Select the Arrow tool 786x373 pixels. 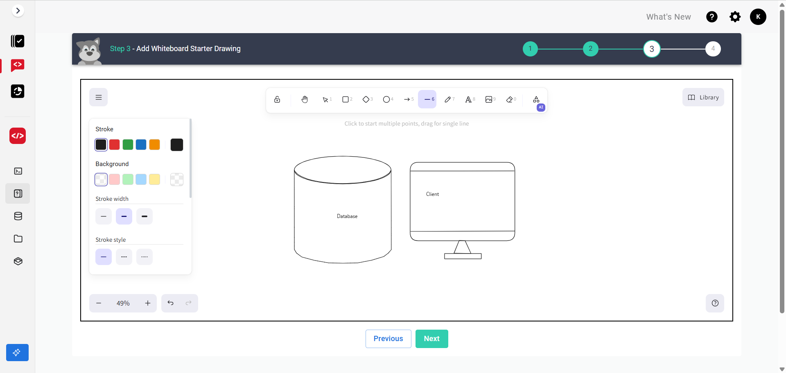pos(407,99)
